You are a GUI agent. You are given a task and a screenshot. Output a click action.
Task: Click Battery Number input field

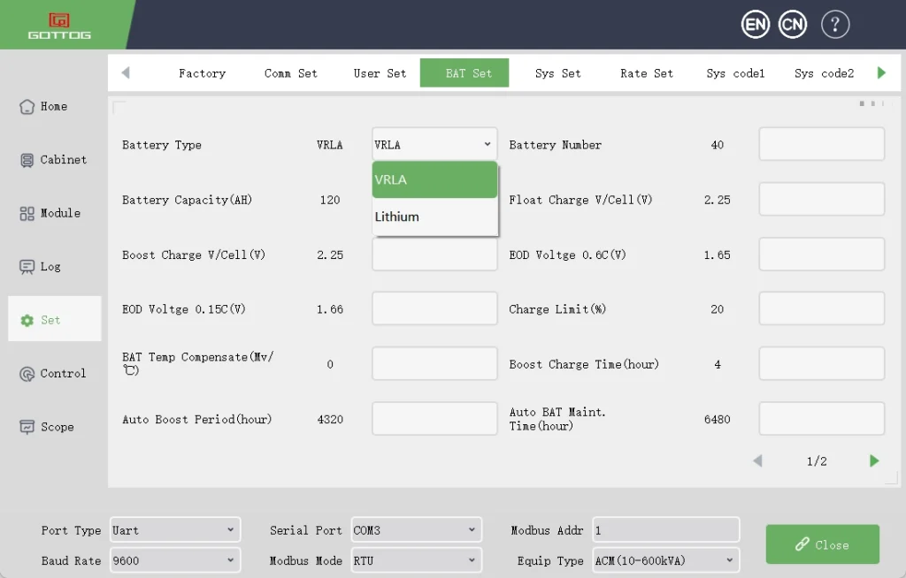pyautogui.click(x=821, y=144)
